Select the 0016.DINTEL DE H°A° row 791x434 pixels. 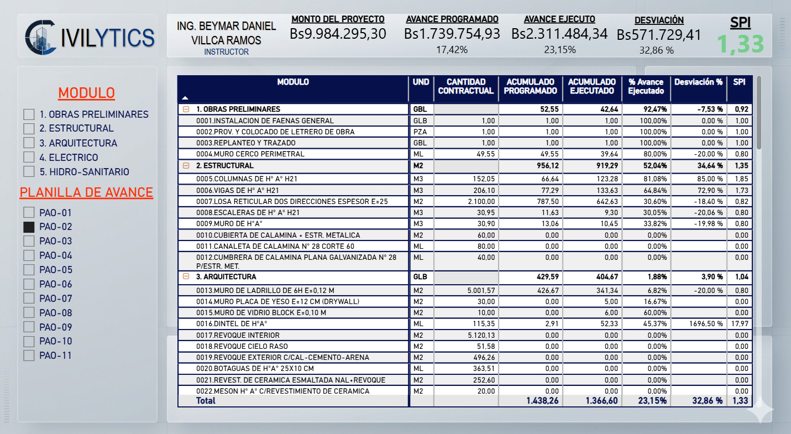[464, 324]
